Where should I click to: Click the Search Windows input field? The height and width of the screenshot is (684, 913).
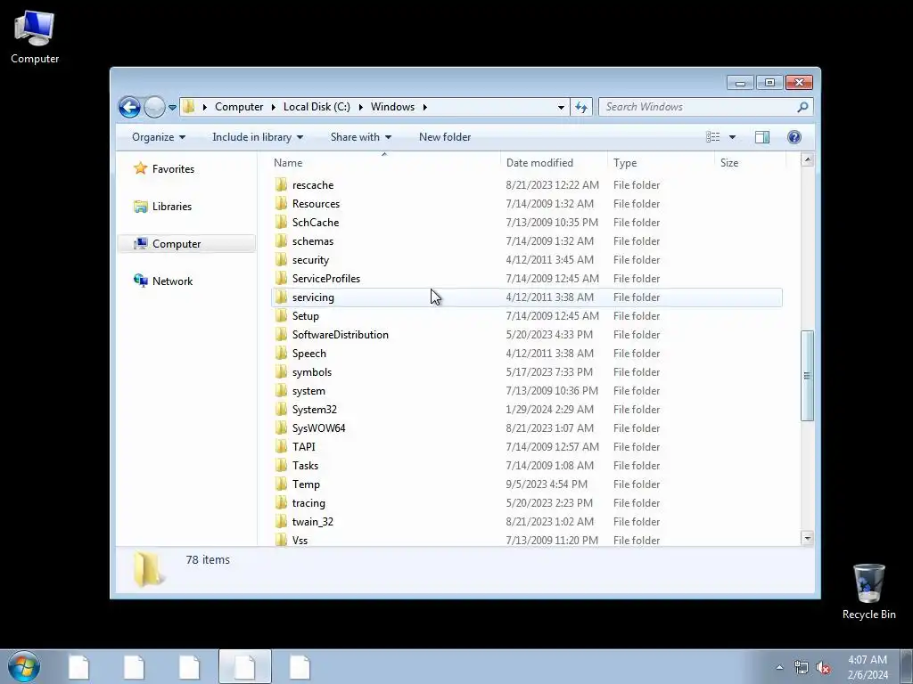click(x=697, y=107)
